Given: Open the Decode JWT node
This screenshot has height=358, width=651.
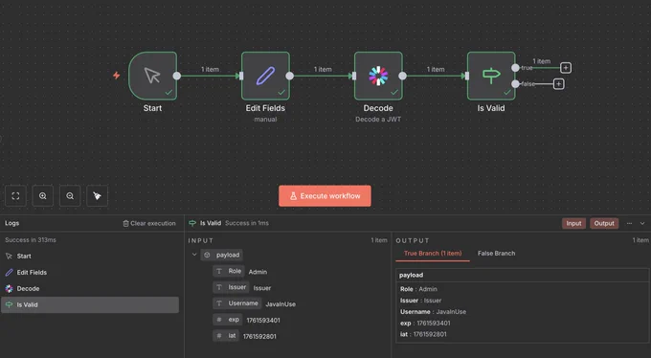Looking at the screenshot, I should [378, 76].
